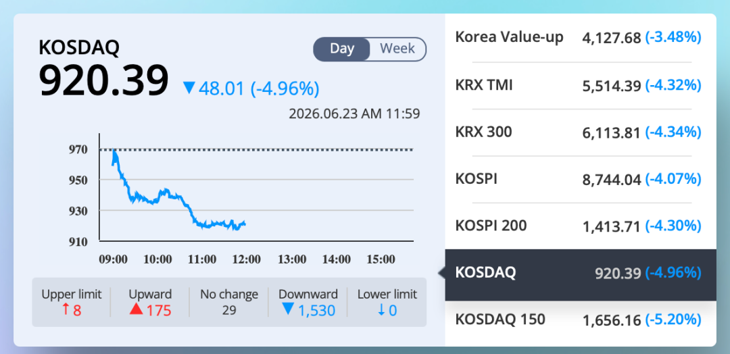Screen dimensions: 730x354
Task: Select Korea Value-up index row
Action: pos(581,38)
